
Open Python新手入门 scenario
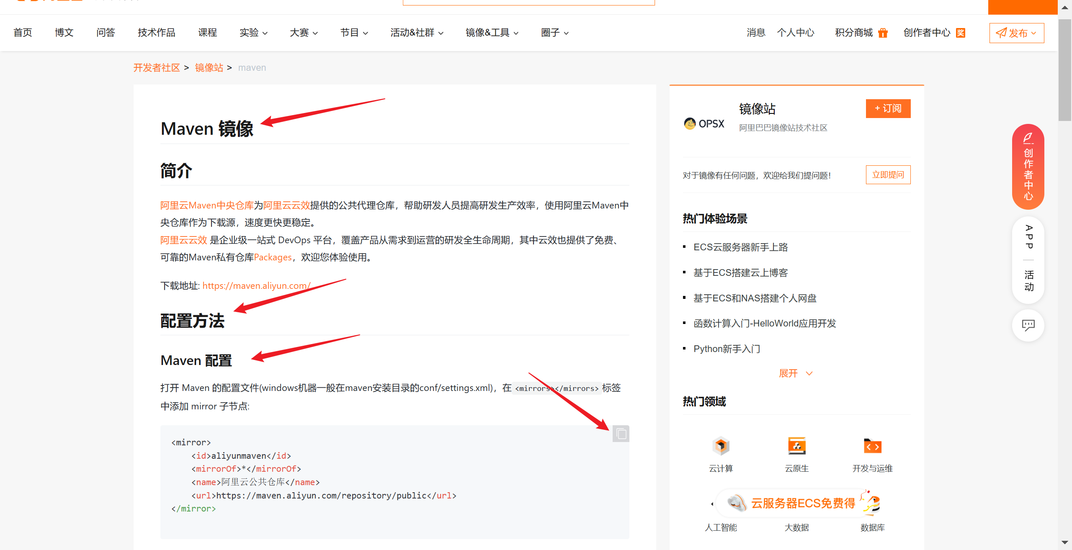[x=727, y=349]
